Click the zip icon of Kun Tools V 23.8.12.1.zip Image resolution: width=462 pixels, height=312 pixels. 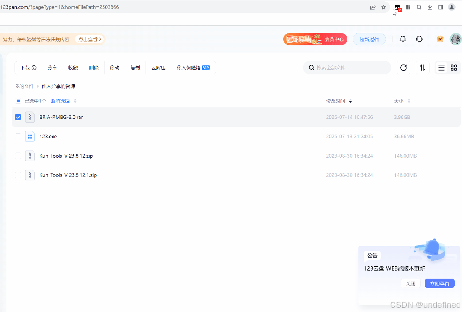(x=30, y=175)
